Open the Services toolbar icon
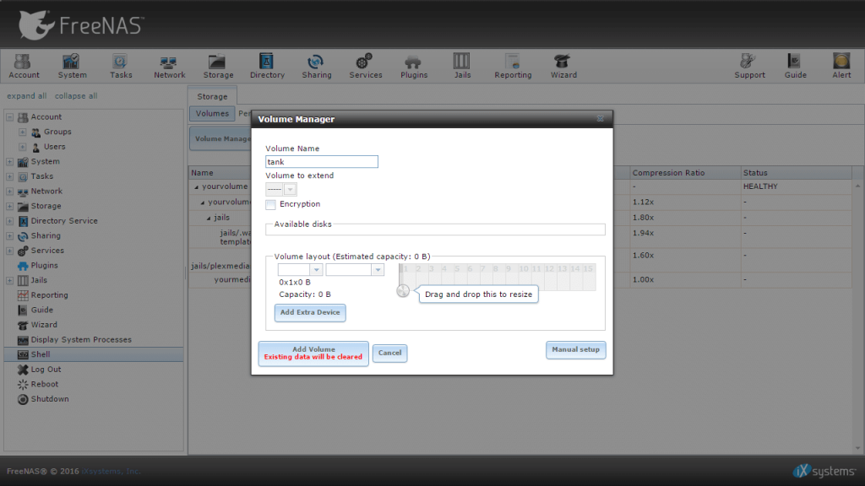Viewport: 865px width, 486px height. coord(366,66)
